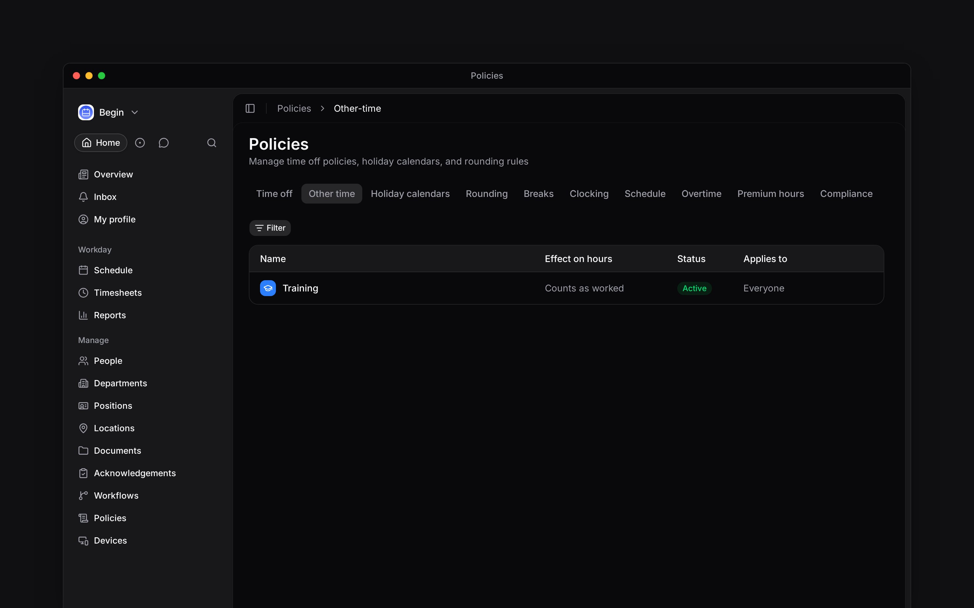Click the Training graduation cap icon
Image resolution: width=974 pixels, height=608 pixels.
pyautogui.click(x=268, y=288)
